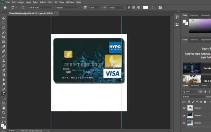Switch to the Swatches tab
This screenshot has width=211, height=132.
tap(194, 15)
